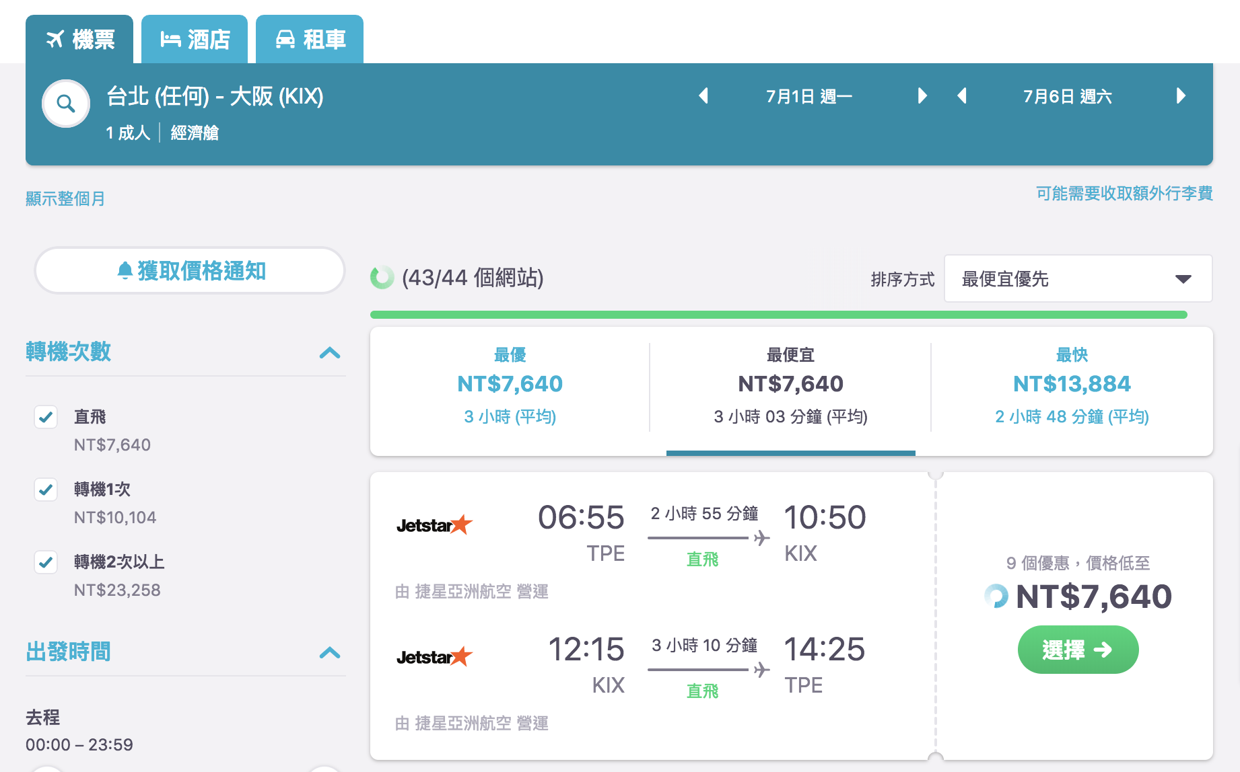
Task: Click 出發時間 section heading
Action: [x=68, y=652]
